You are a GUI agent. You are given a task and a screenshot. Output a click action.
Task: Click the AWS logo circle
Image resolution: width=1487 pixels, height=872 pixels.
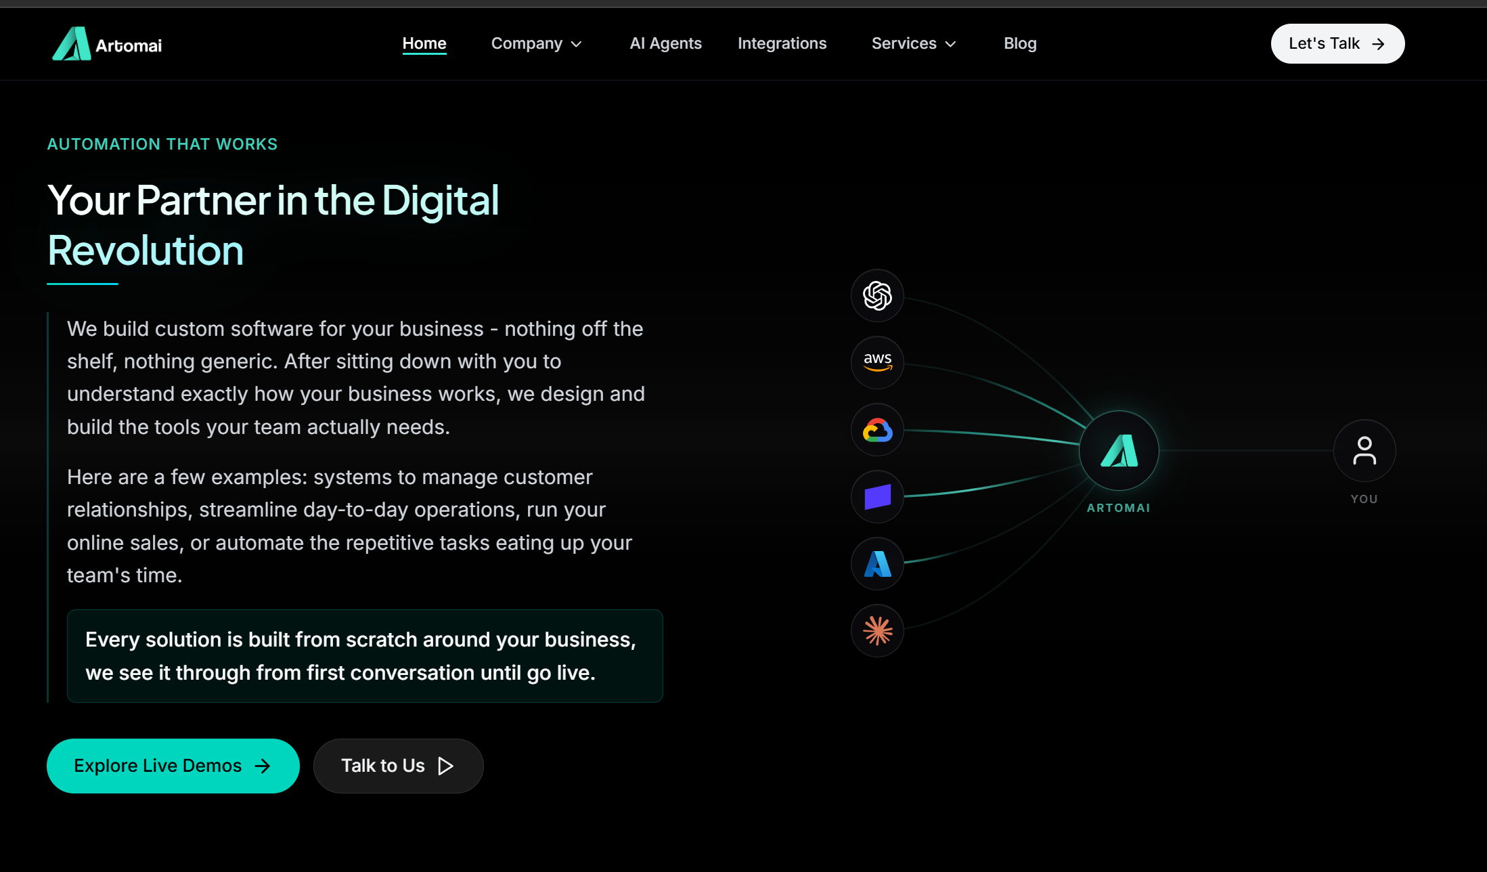877,363
